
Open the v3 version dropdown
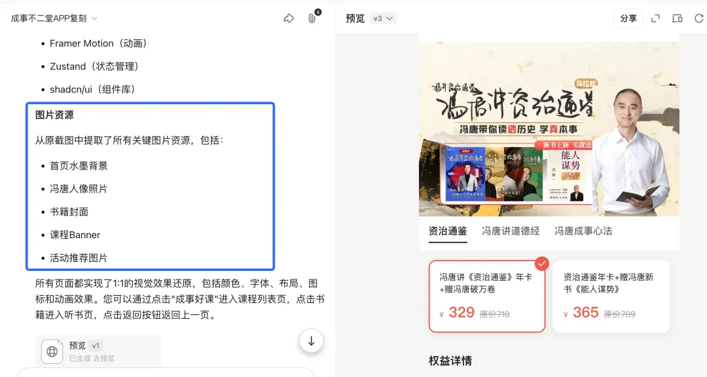tap(383, 18)
